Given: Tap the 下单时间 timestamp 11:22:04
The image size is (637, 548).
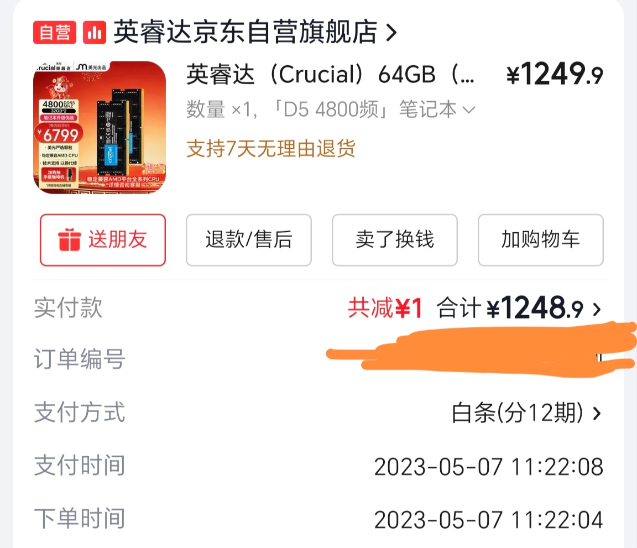Looking at the screenshot, I should 489,520.
